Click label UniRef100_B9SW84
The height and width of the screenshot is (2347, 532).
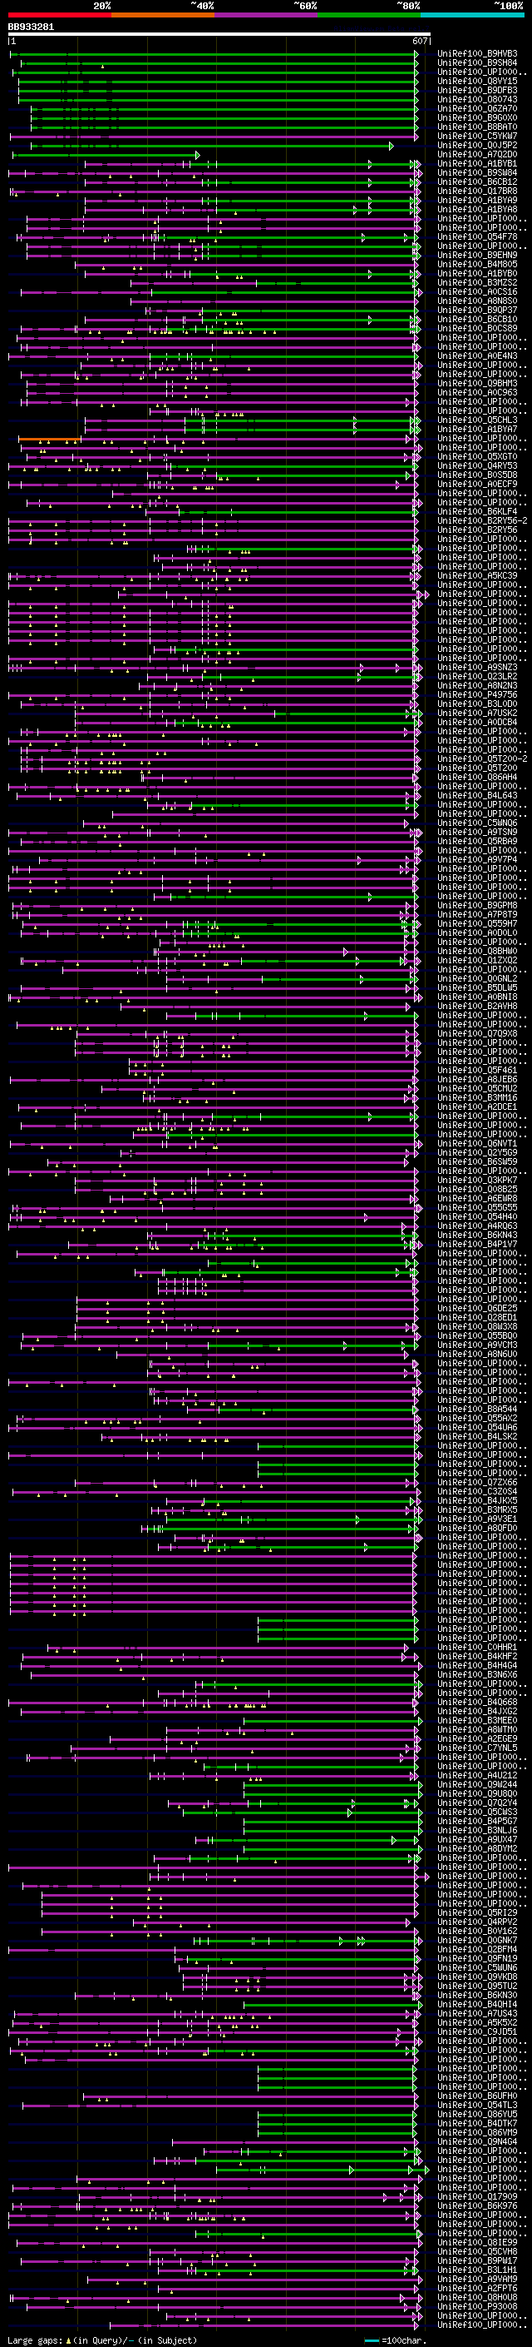[x=477, y=172]
